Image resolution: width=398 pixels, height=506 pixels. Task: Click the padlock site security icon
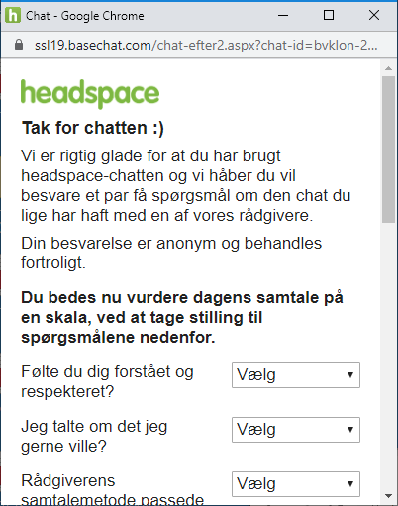19,45
